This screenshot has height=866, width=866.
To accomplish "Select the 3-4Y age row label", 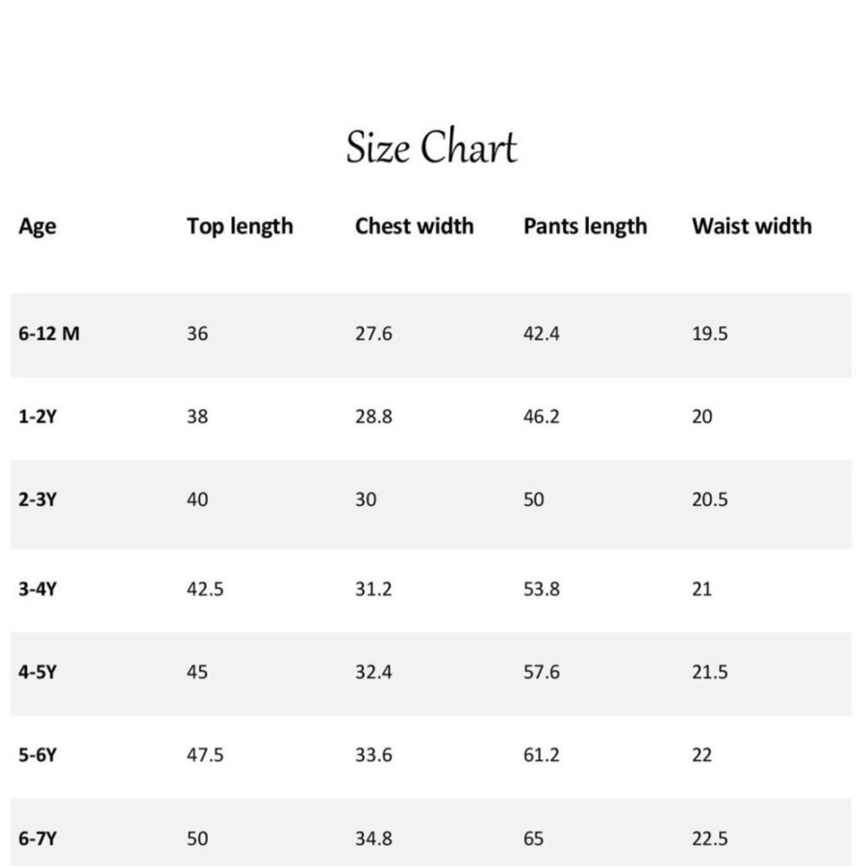I will click(x=38, y=589).
